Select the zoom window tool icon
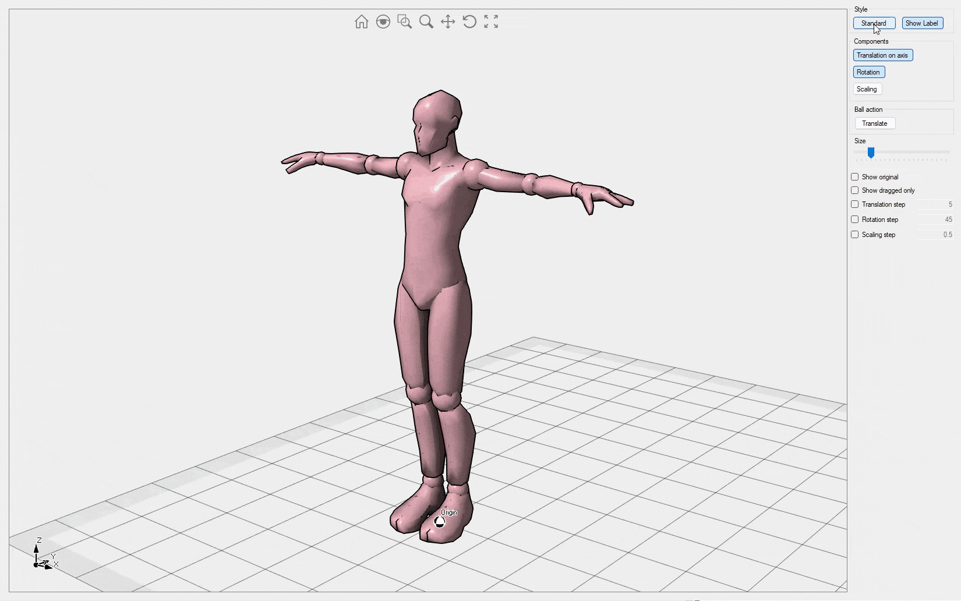 (x=404, y=22)
